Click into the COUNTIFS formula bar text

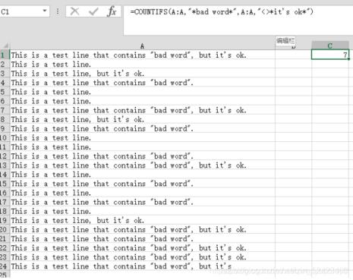pos(222,11)
